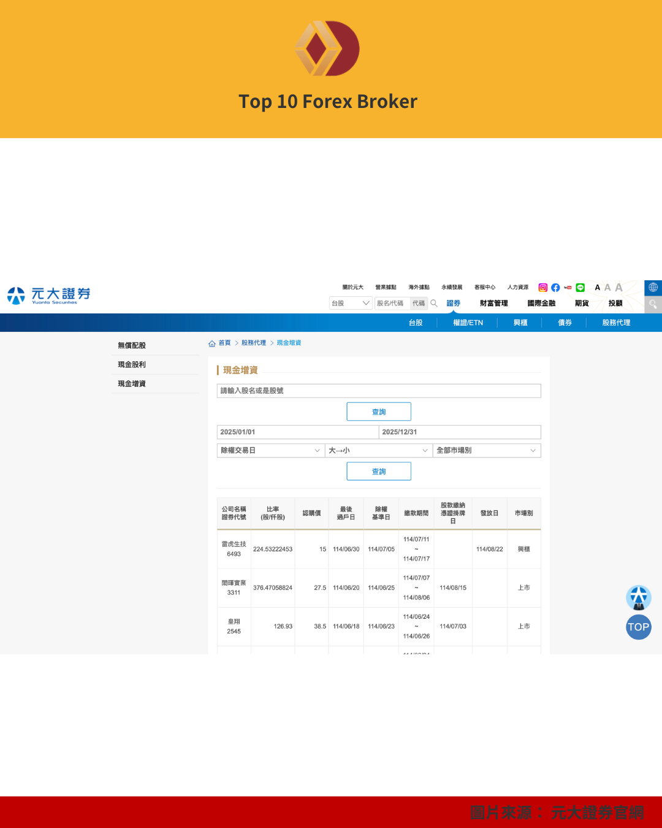Click the green LINE icon
The height and width of the screenshot is (828, 662).
click(x=580, y=288)
